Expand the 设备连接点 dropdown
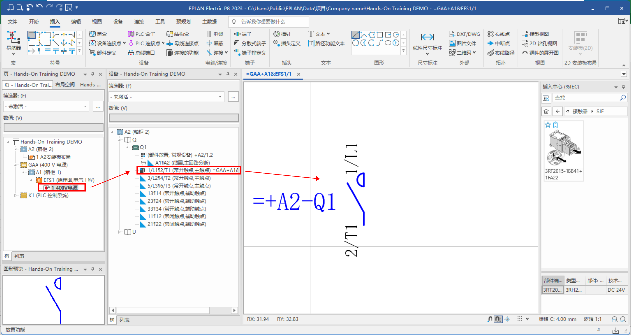The width and height of the screenshot is (631, 335). pyautogui.click(x=124, y=43)
